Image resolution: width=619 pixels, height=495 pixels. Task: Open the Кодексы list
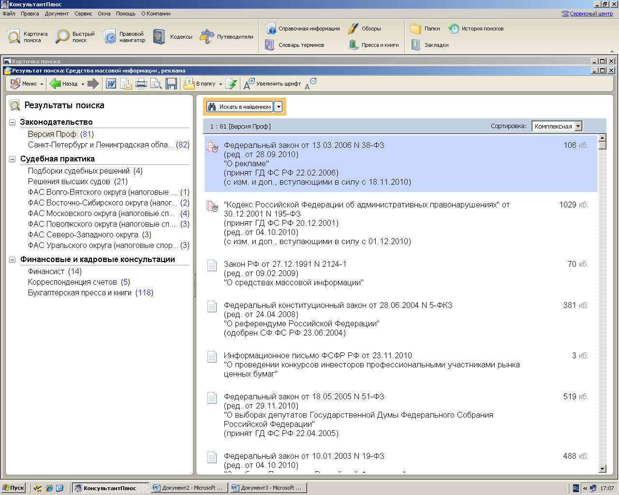(173, 37)
